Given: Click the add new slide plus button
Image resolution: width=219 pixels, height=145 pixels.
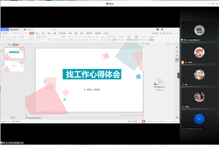Looking at the screenshot, I should (13, 117).
